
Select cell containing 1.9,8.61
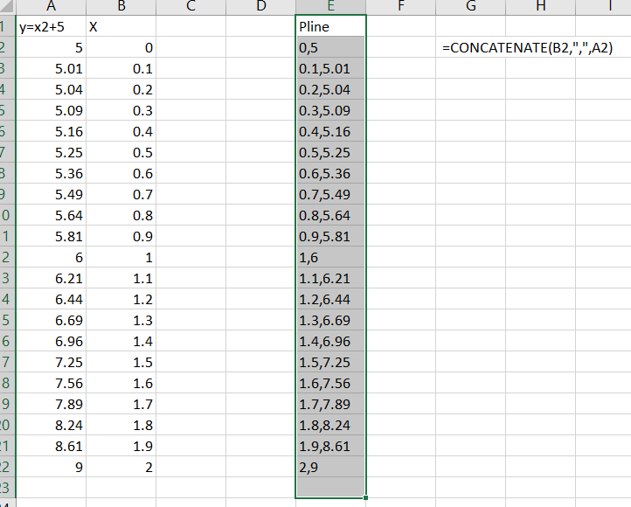(330, 446)
